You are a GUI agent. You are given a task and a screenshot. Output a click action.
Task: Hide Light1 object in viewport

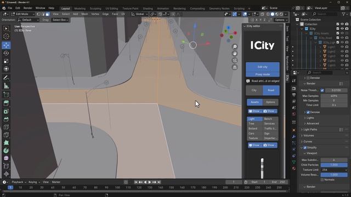(x=342, y=47)
